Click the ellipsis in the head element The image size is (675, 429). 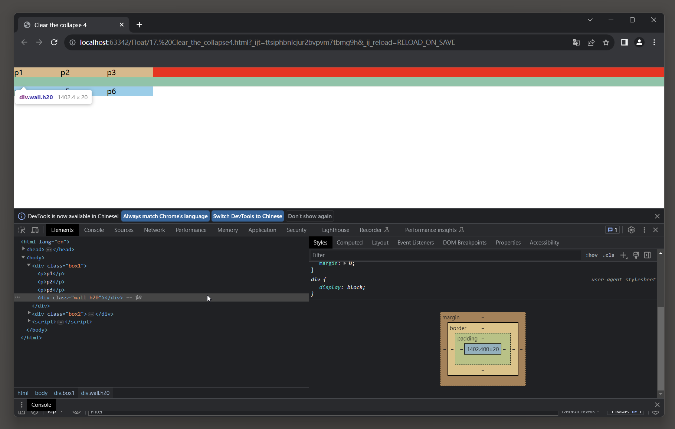49,250
